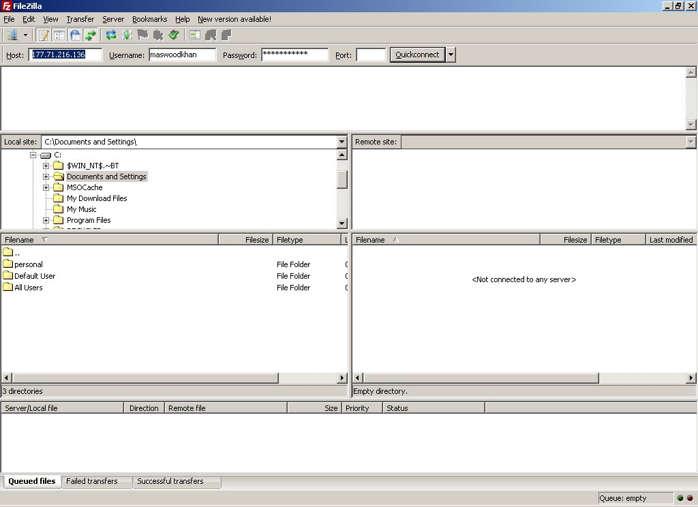
Task: Select Documents and Settings in tree
Action: [106, 176]
